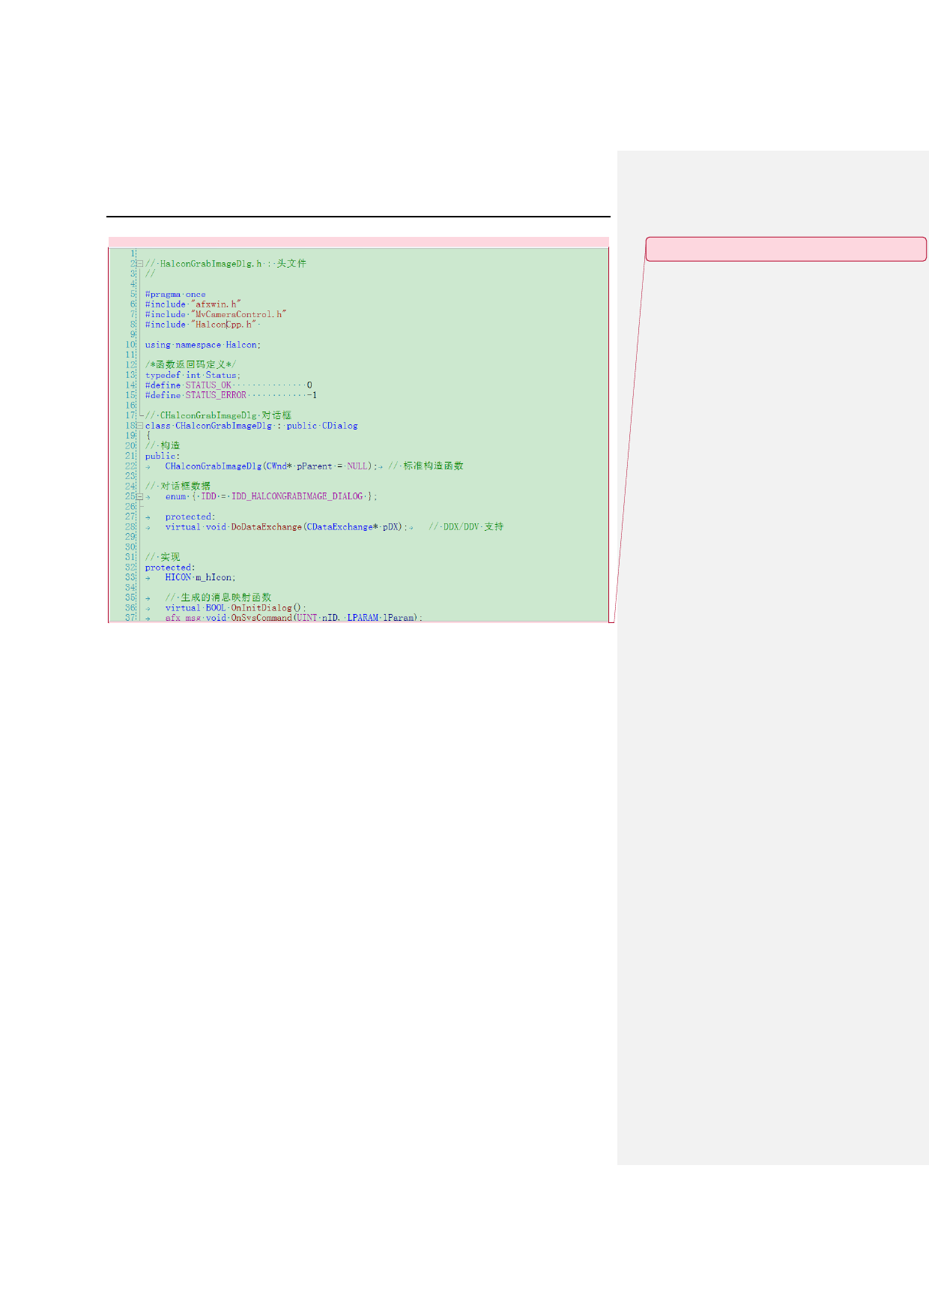Collapse the fold marker at line 2

(x=139, y=264)
